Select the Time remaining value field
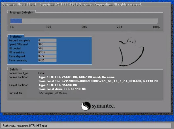This screenshot has height=129, width=174. (47, 60)
